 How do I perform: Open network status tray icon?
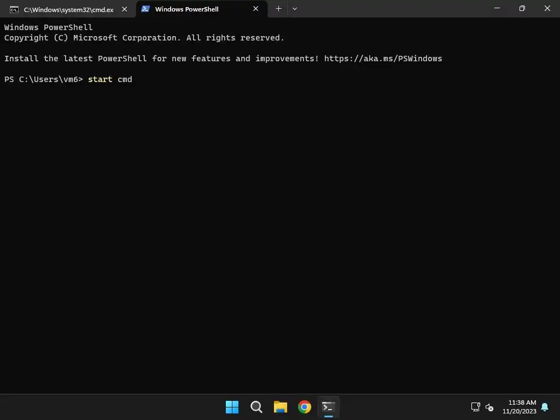click(475, 407)
